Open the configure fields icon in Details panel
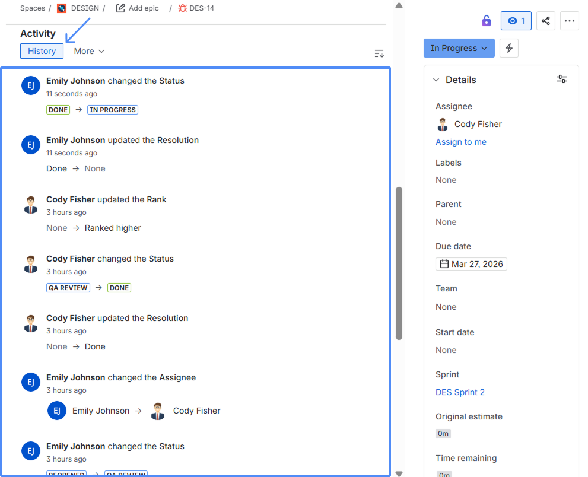Viewport: 588px width, 477px height. [x=562, y=79]
